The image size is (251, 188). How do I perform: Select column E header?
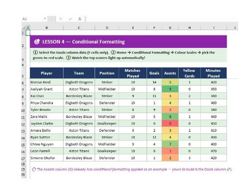(x=133, y=27)
